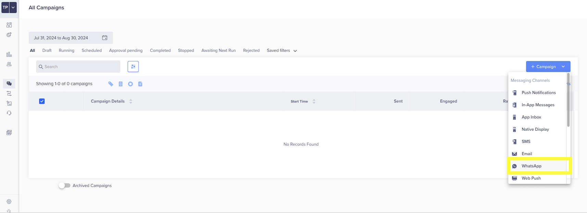Toggle the select-all campaigns checkbox

pos(42,101)
